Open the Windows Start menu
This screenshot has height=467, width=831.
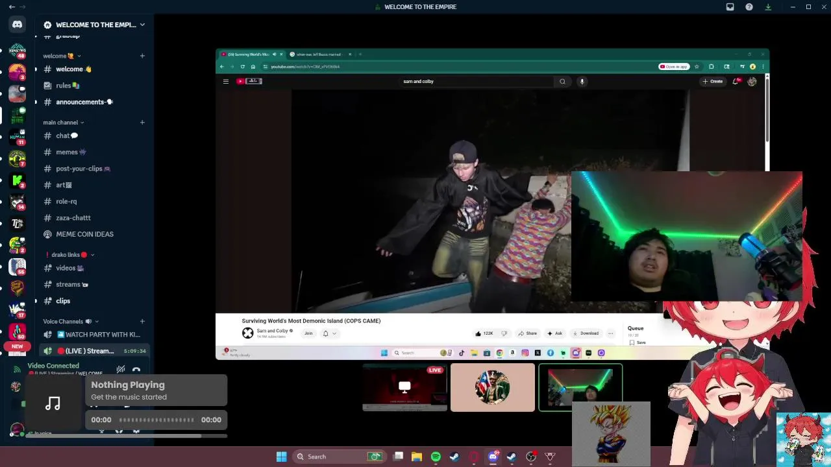click(x=281, y=457)
